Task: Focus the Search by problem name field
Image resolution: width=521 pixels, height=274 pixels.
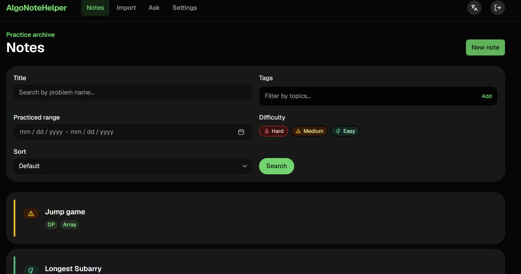Action: [133, 92]
